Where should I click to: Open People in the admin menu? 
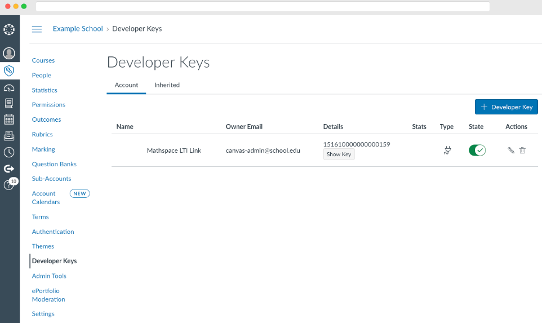coord(42,76)
